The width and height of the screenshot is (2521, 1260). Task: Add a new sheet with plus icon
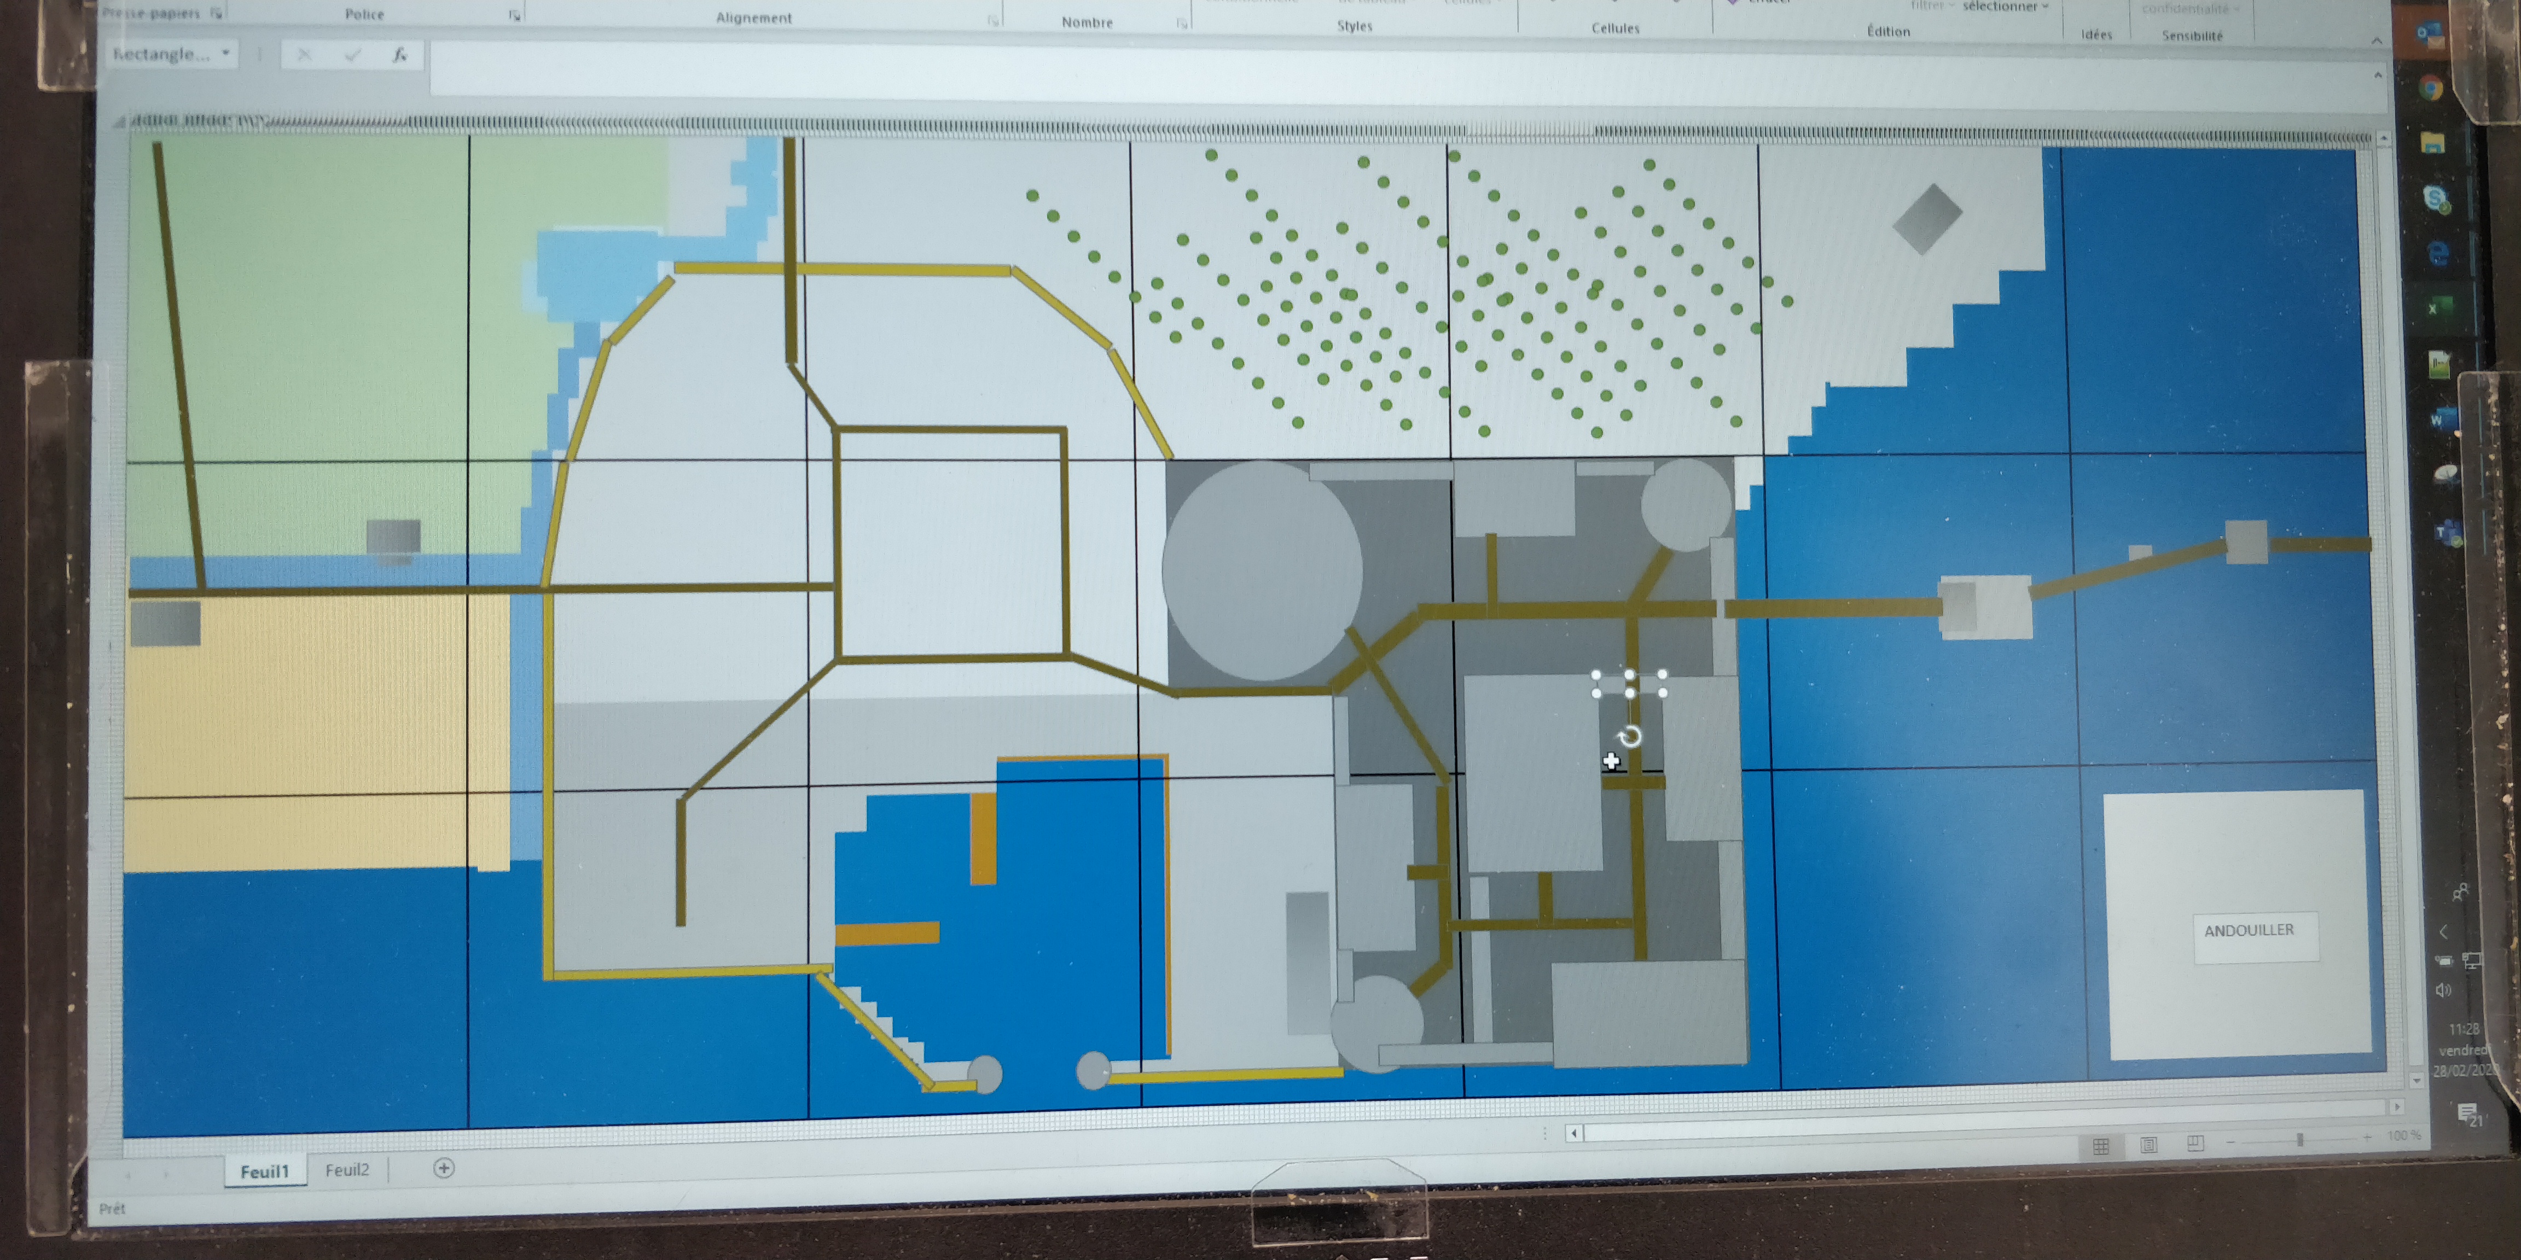point(443,1168)
